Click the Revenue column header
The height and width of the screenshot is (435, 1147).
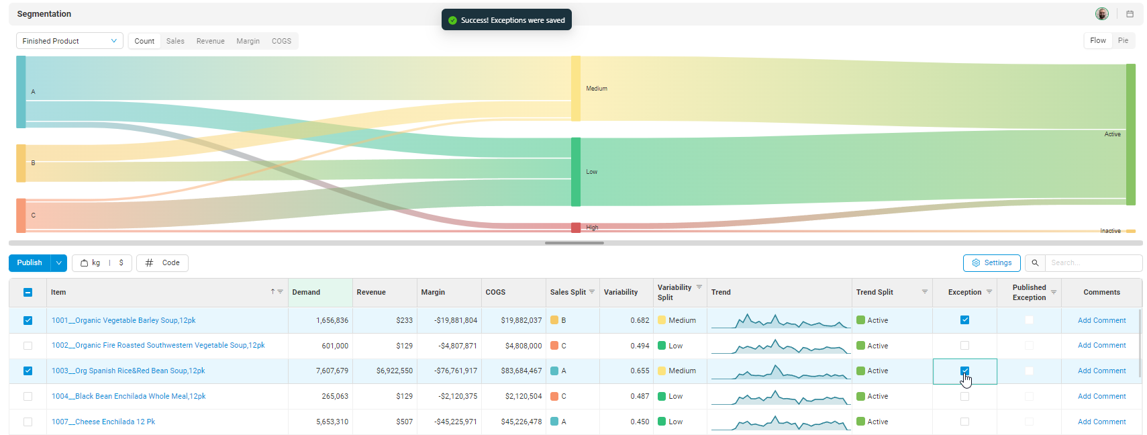pos(385,292)
